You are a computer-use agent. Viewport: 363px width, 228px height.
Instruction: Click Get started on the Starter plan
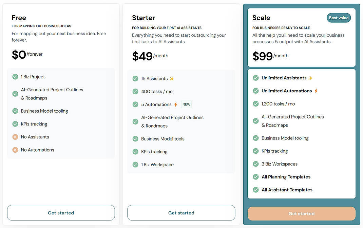point(181,213)
